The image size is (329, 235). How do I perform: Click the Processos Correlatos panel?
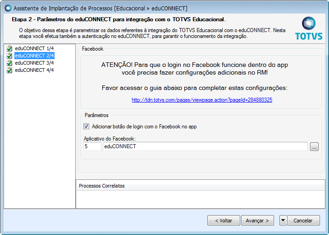(x=200, y=197)
